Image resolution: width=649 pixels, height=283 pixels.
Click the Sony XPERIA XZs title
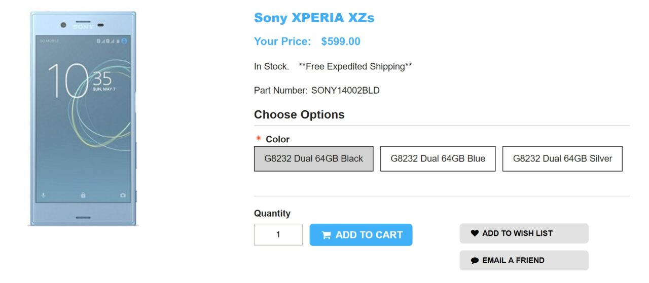pos(314,18)
